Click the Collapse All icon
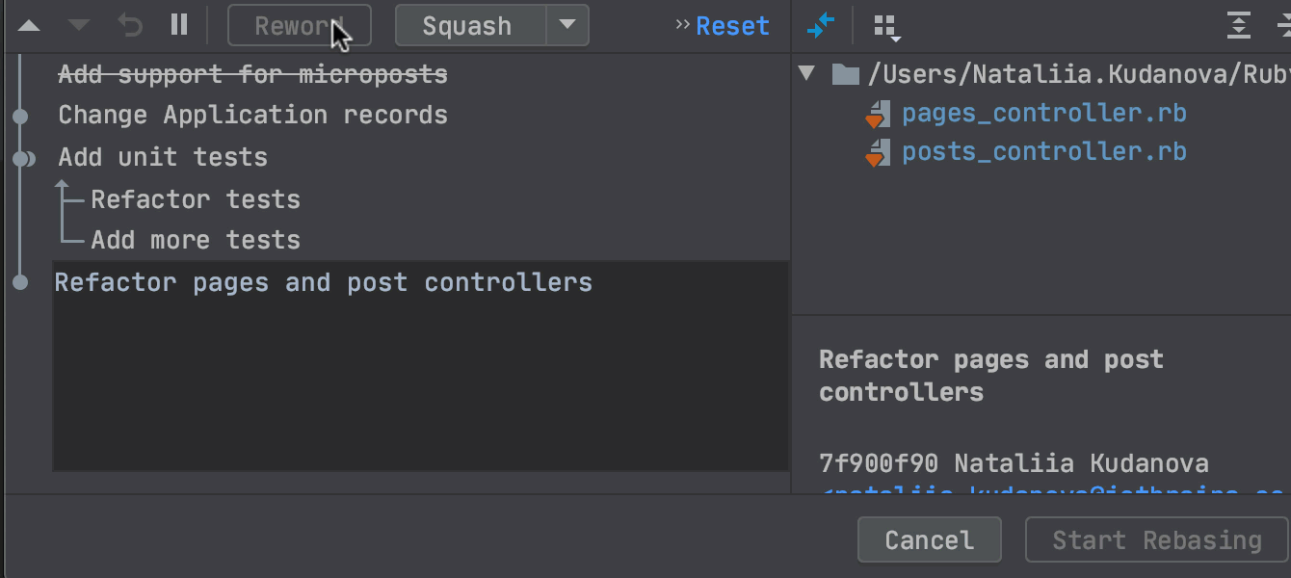1291x578 pixels. pyautogui.click(x=1282, y=26)
